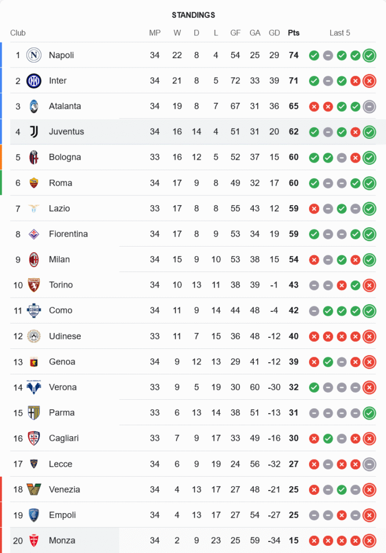Click Atalanta's most recent draw result icon
This screenshot has width=386, height=553.
click(369, 106)
